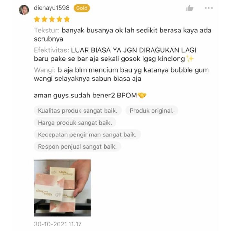Click the Efektivitas review label
The width and height of the screenshot is (231, 231).
pos(51,50)
